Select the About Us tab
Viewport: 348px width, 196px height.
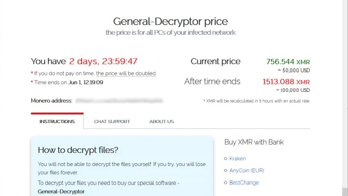tap(161, 121)
